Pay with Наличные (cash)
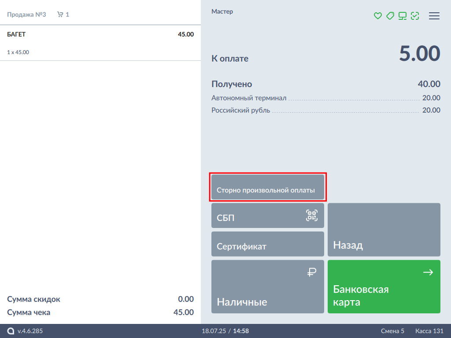The width and height of the screenshot is (451, 338). pyautogui.click(x=267, y=287)
